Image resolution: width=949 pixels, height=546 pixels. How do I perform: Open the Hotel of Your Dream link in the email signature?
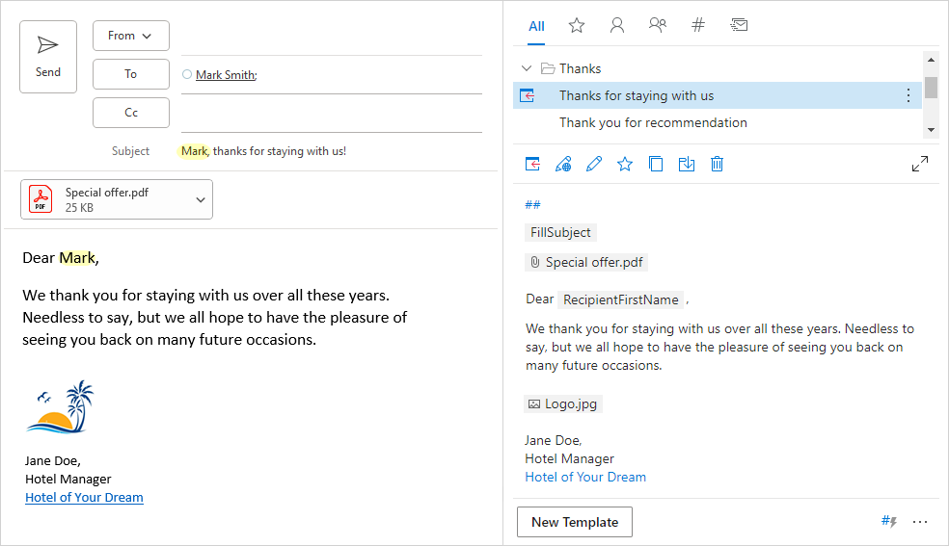84,498
